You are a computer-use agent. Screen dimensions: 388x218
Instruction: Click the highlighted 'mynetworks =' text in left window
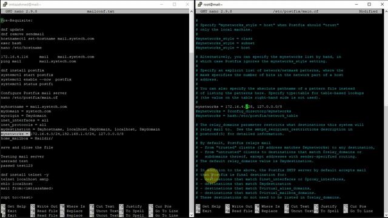pyautogui.click(x=15, y=134)
